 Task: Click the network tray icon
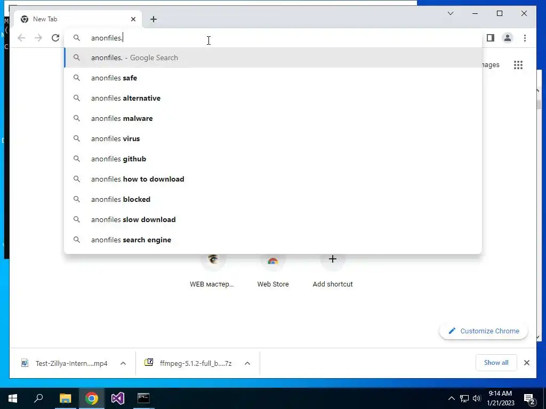464,398
